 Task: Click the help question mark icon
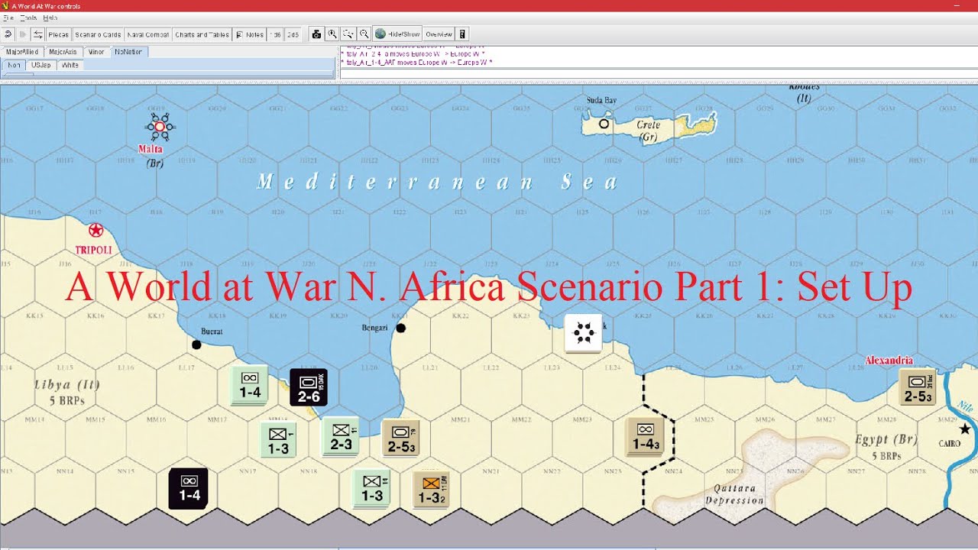click(x=462, y=34)
